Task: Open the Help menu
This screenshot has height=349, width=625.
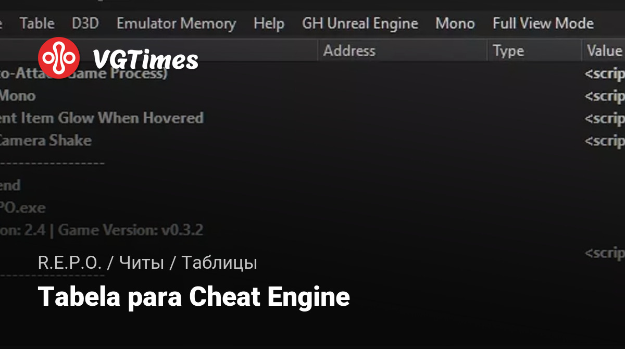Action: point(269,23)
